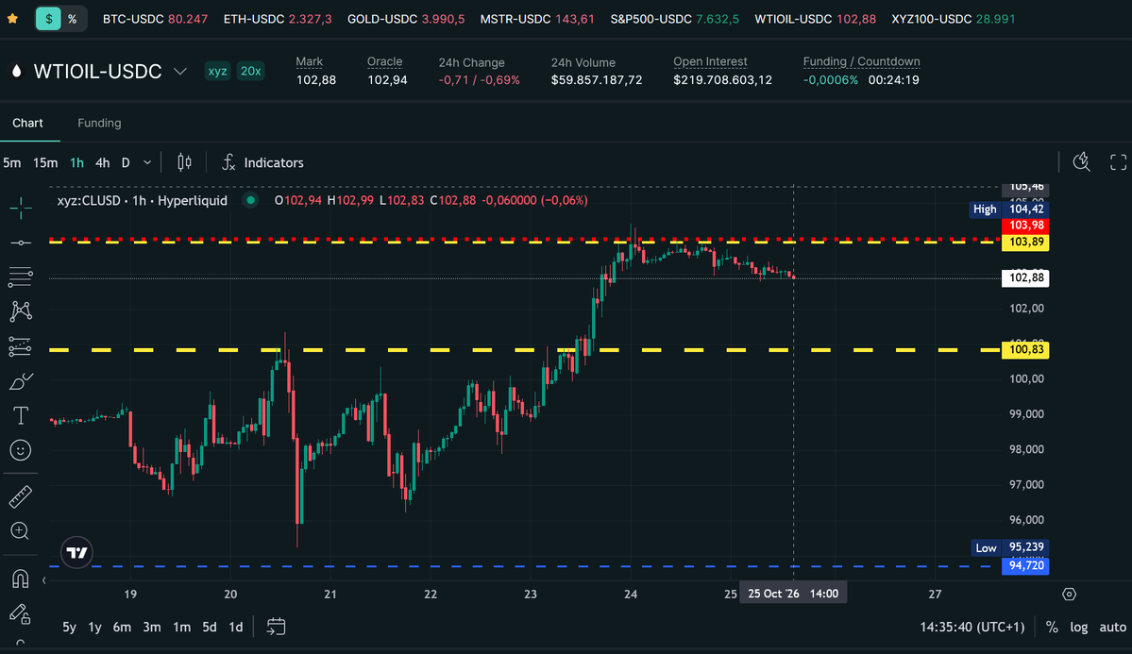Click the symbol title xyz:CLUSD legend

pyautogui.click(x=143, y=201)
